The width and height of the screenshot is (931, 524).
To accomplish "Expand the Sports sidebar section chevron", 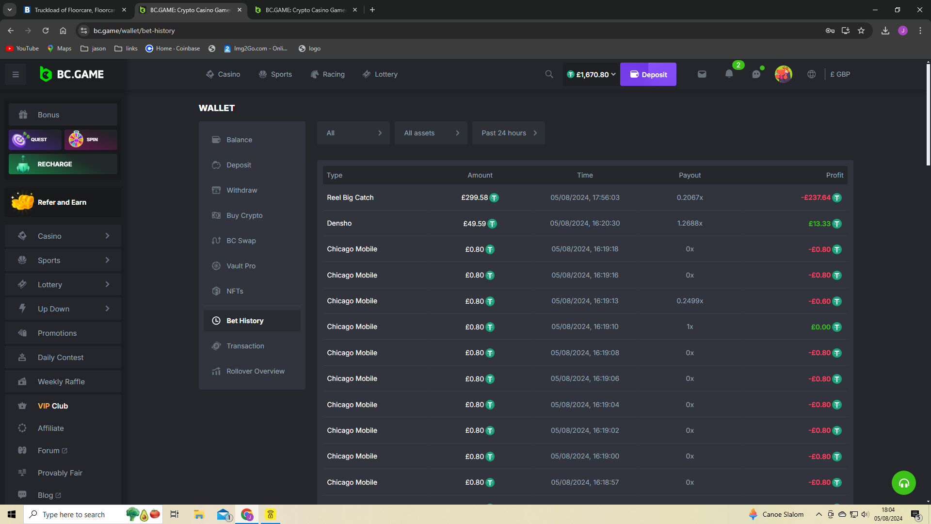I will click(107, 260).
